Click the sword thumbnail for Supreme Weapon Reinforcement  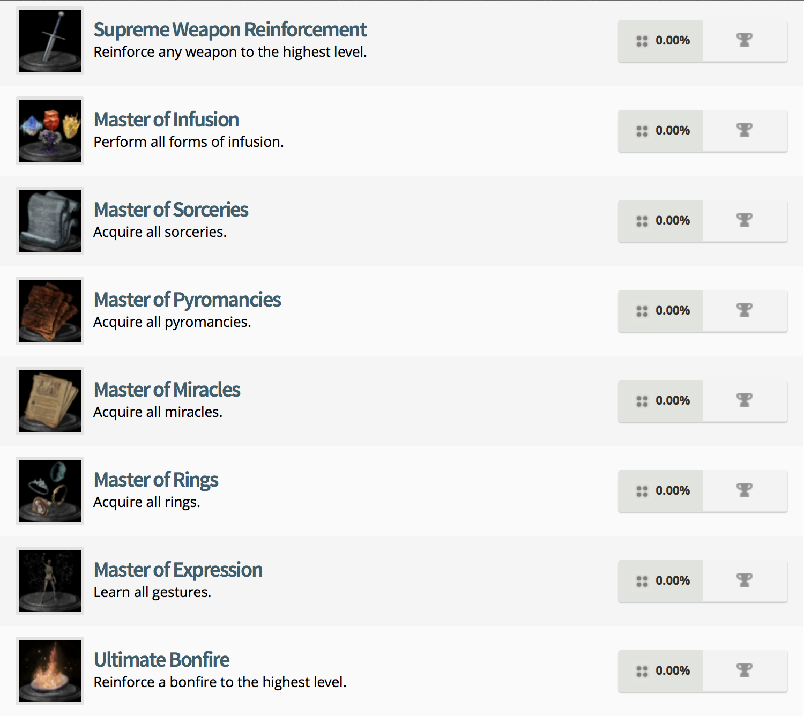(x=49, y=40)
